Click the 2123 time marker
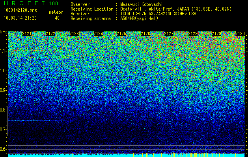248x157 pixels. [74, 34]
